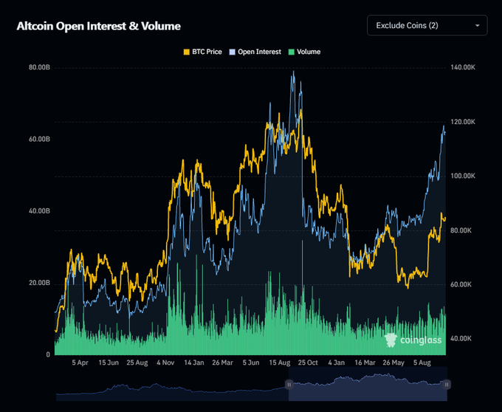Viewport: 502px width, 412px height.
Task: Hide the Volume legend label
Action: pyautogui.click(x=309, y=52)
